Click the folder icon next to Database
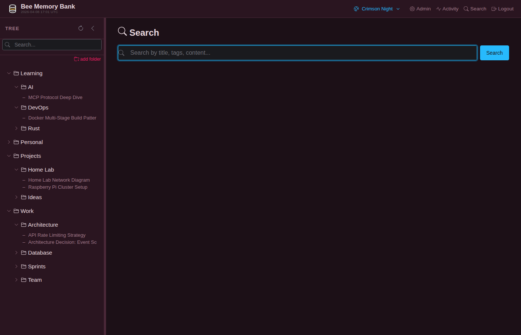The width and height of the screenshot is (521, 335). coord(24,253)
